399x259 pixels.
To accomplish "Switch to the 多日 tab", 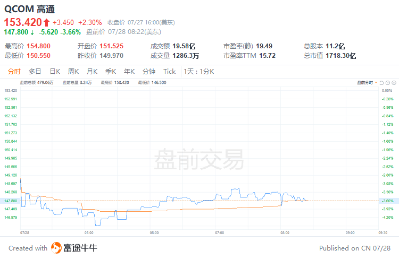I will [x=35, y=72].
